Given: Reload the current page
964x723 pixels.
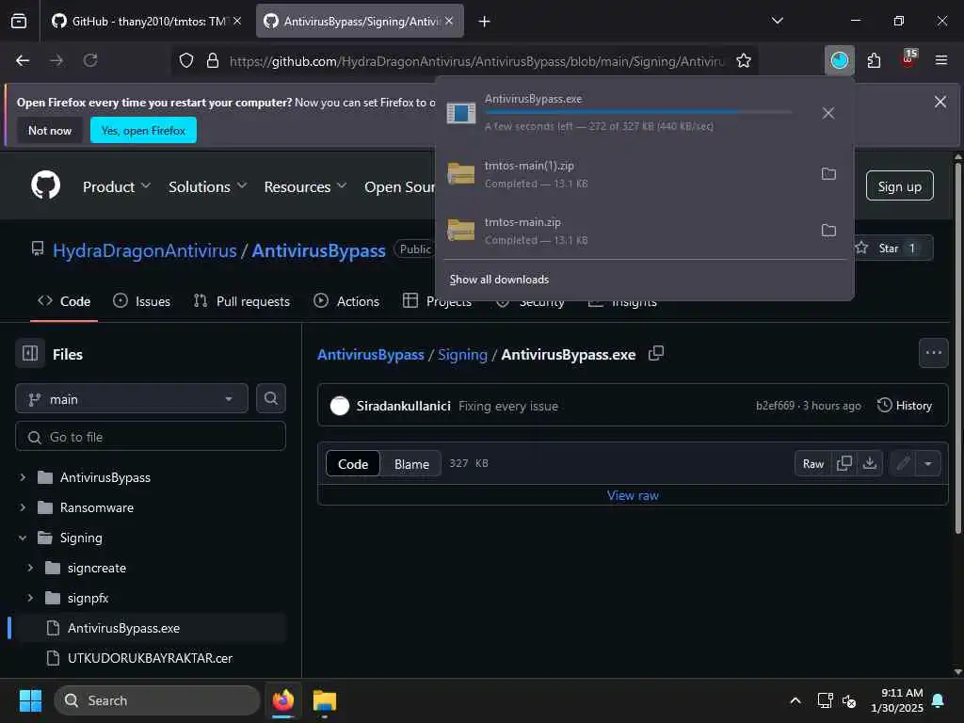Looking at the screenshot, I should point(90,60).
